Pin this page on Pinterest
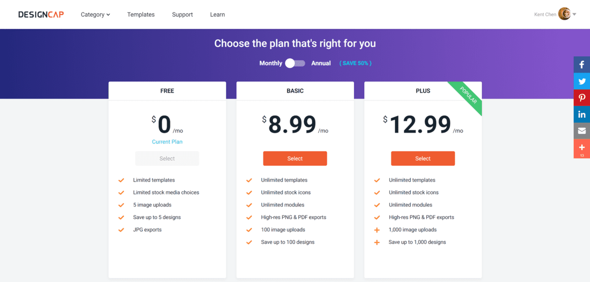 click(582, 98)
